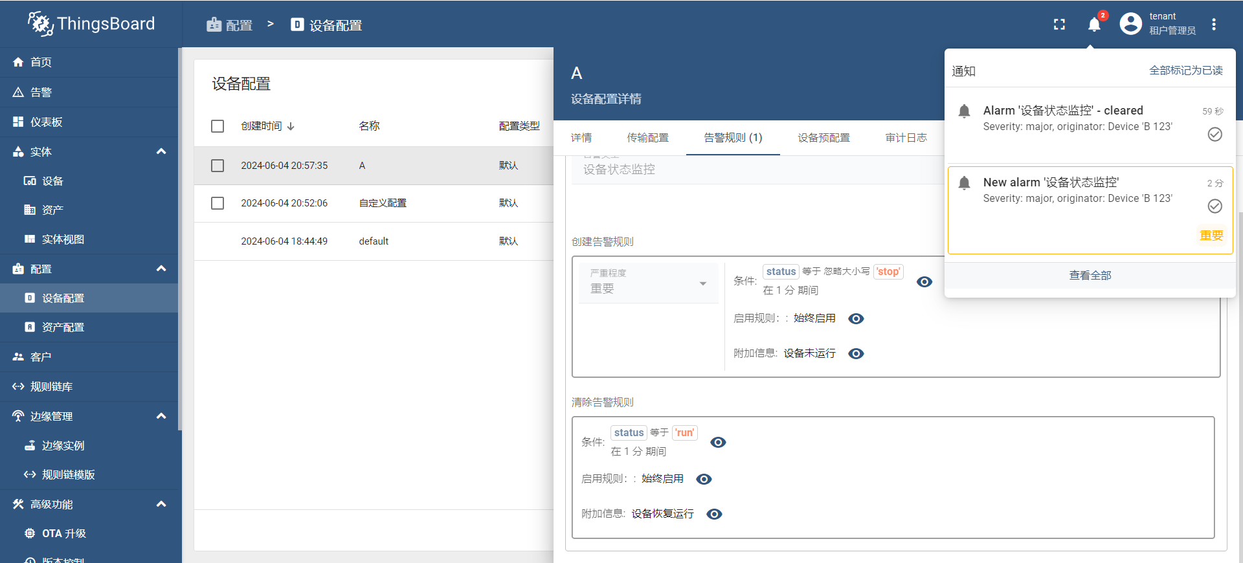Sort by 创建时间 column header

[x=267, y=126]
